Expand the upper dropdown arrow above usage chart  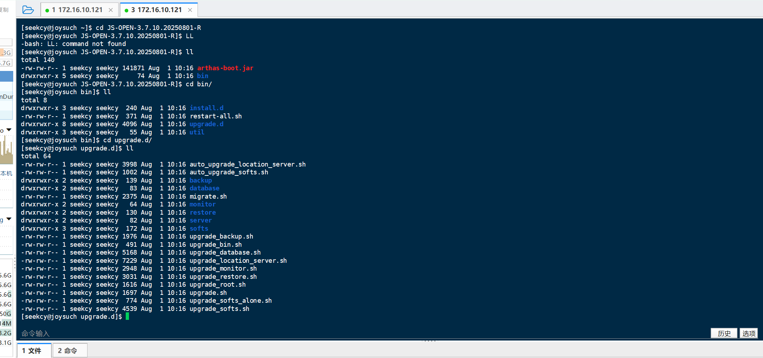(x=9, y=130)
